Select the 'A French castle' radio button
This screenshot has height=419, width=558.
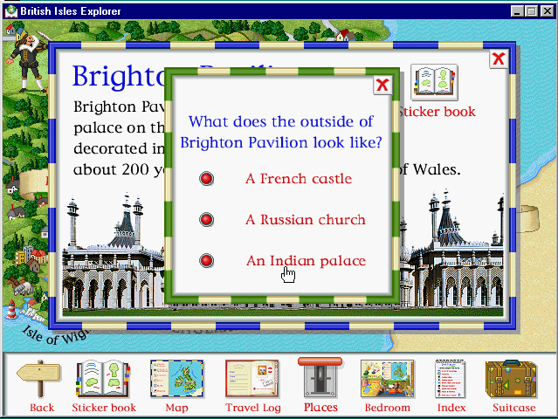coord(206,179)
